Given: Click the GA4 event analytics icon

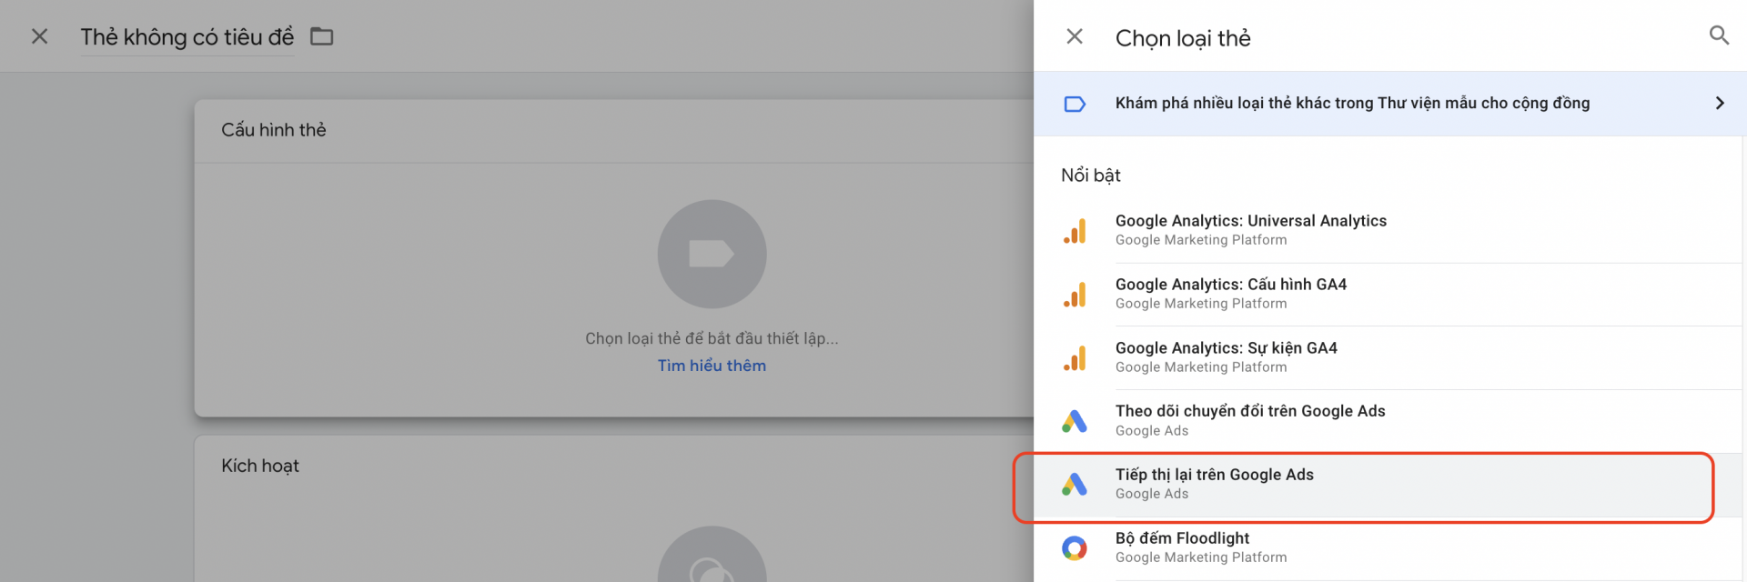Looking at the screenshot, I should [1075, 358].
